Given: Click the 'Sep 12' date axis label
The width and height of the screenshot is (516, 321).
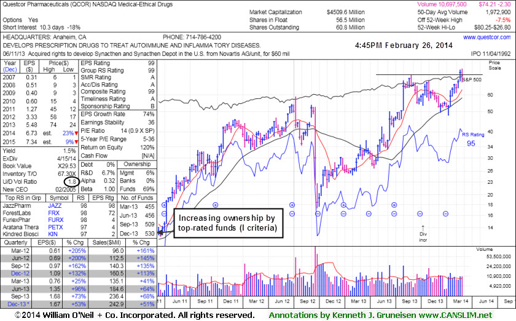Looking at the screenshot, I should pyautogui.click(x=307, y=301).
